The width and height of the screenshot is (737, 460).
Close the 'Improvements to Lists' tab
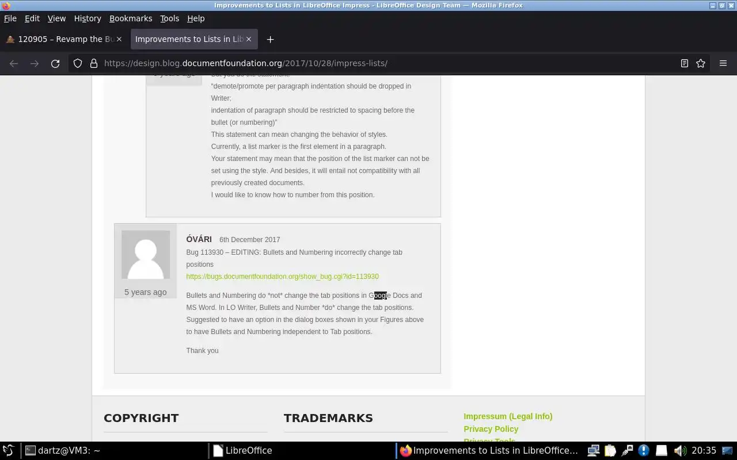[x=249, y=39]
